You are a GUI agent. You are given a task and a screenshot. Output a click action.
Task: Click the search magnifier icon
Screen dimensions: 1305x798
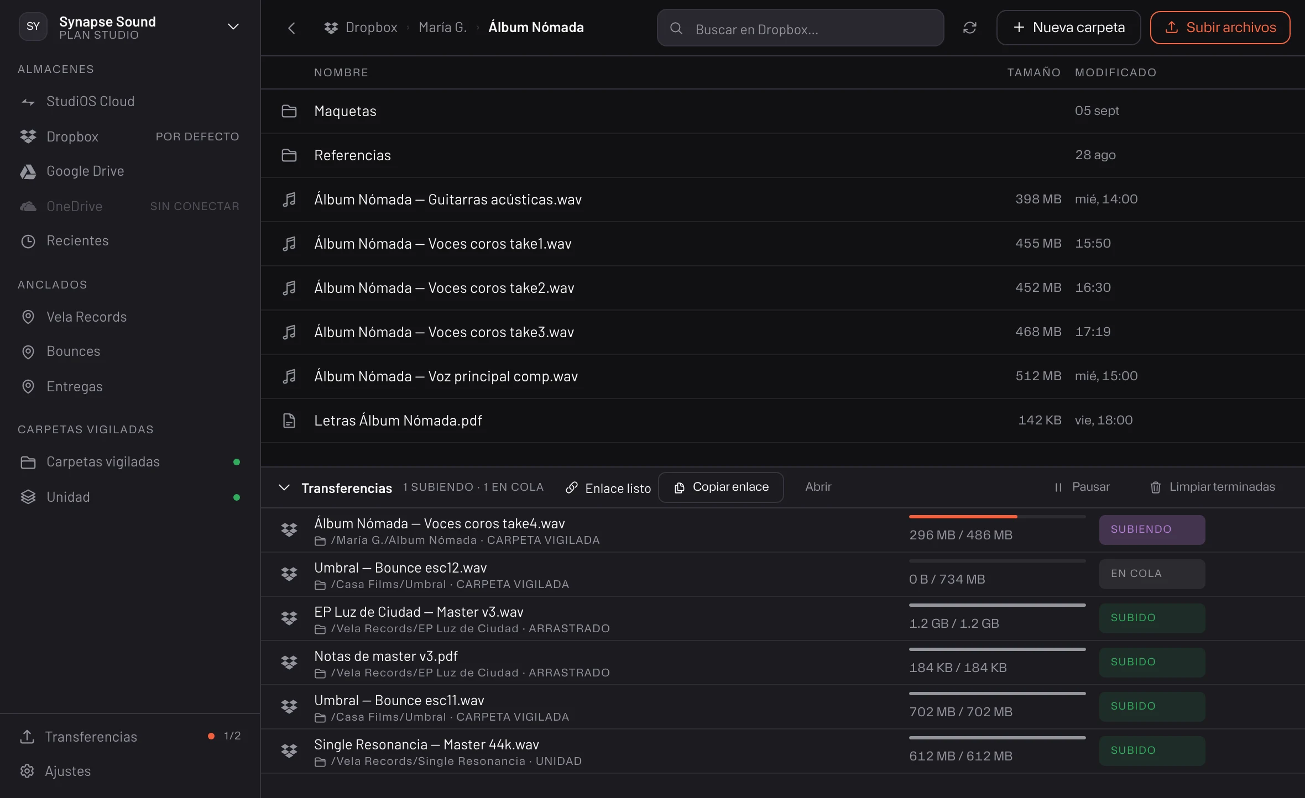coord(676,28)
